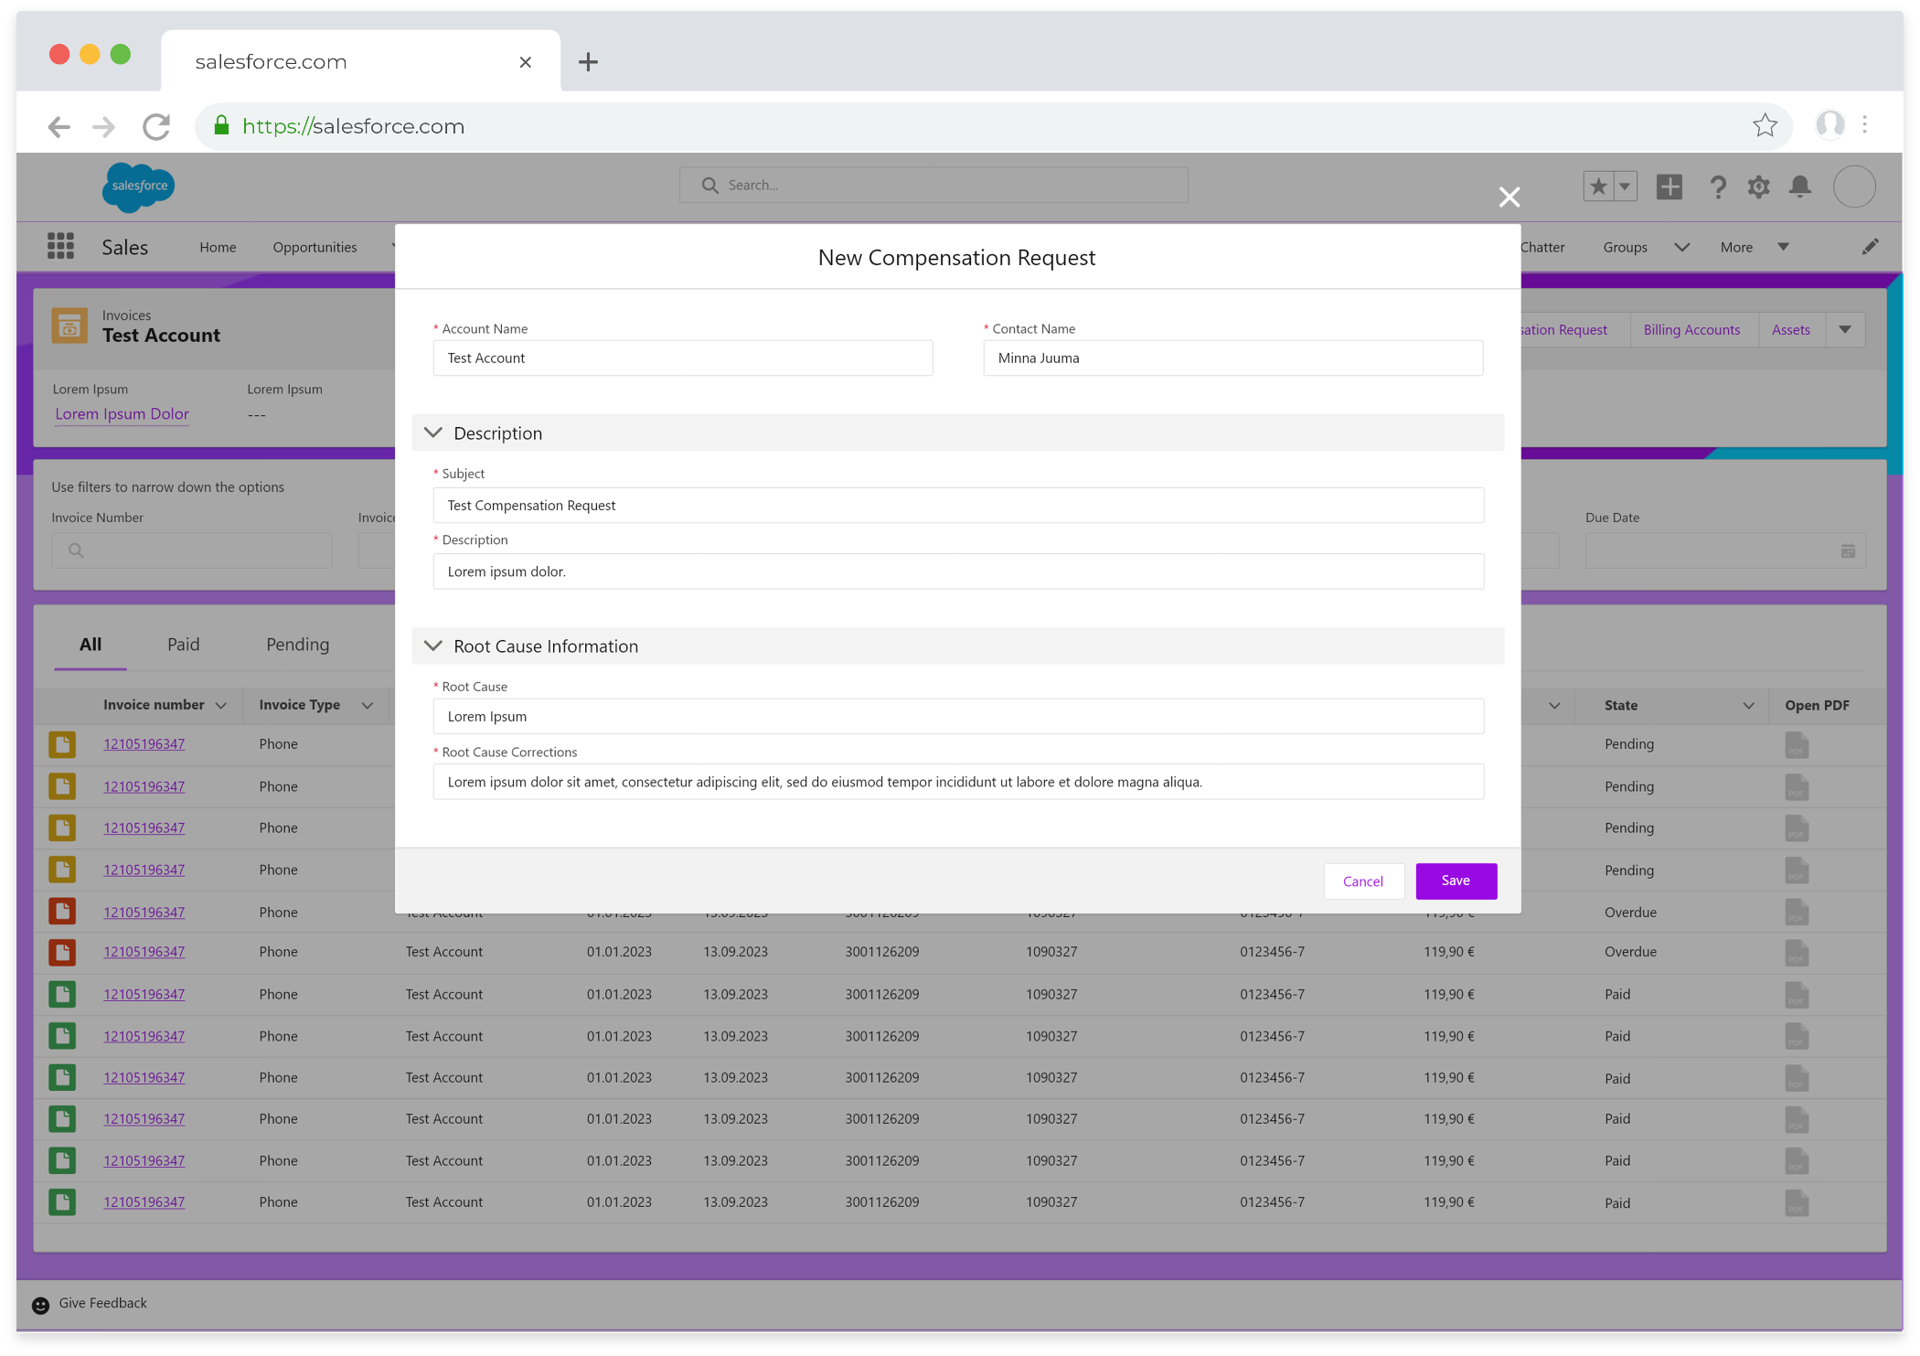Click the Subject input field
Viewport: 1920px width, 1356px height.
pyautogui.click(x=957, y=505)
